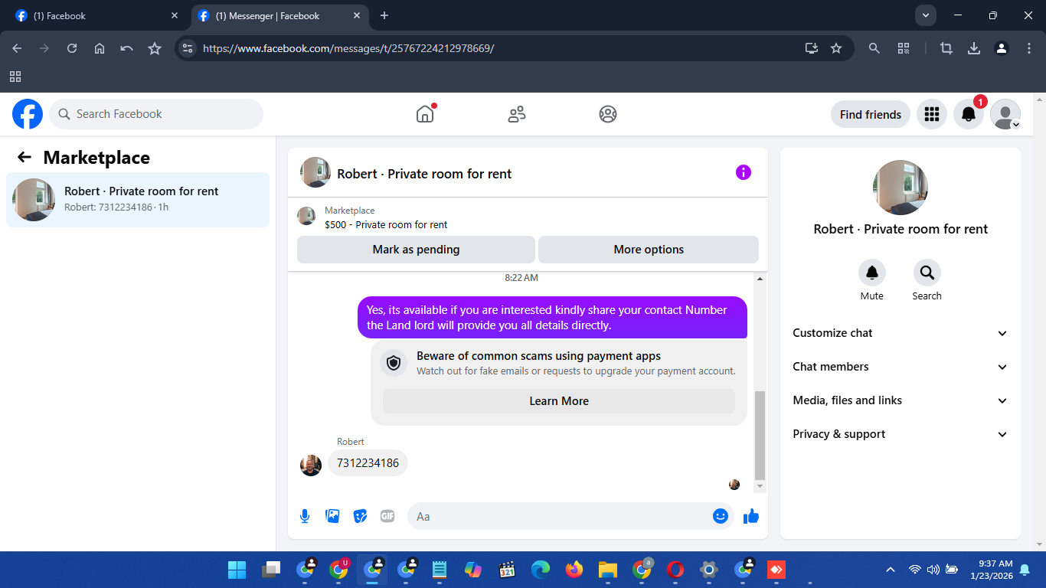Click Robert's avatar beside 7312234186 message
This screenshot has height=588, width=1046.
(x=311, y=465)
